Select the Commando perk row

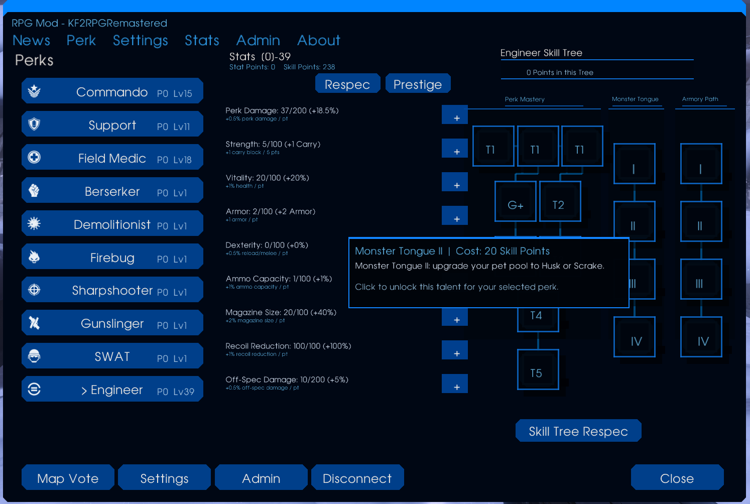pos(112,91)
